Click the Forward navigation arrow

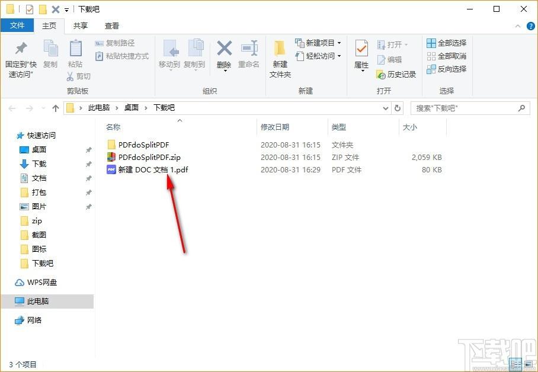(x=30, y=108)
